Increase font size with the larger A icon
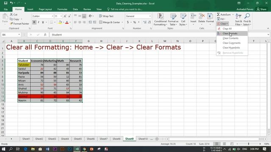Screen dimensions: 271x152 [x=65, y=16]
